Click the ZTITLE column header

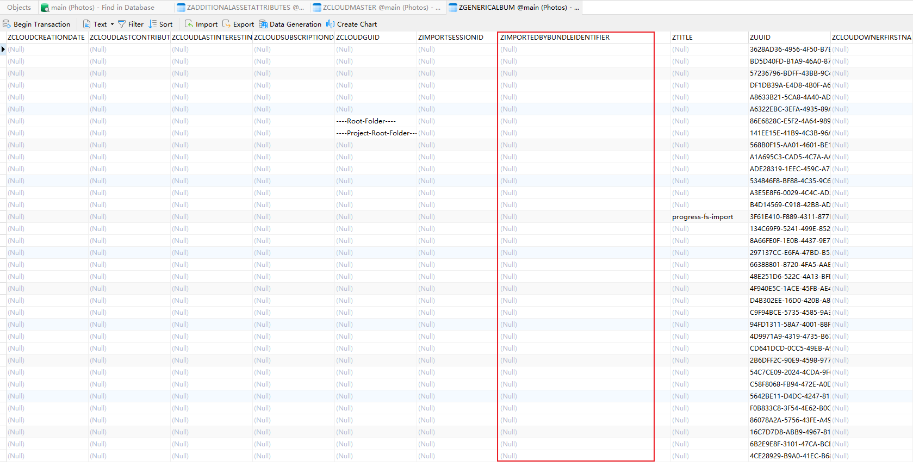(x=682, y=38)
